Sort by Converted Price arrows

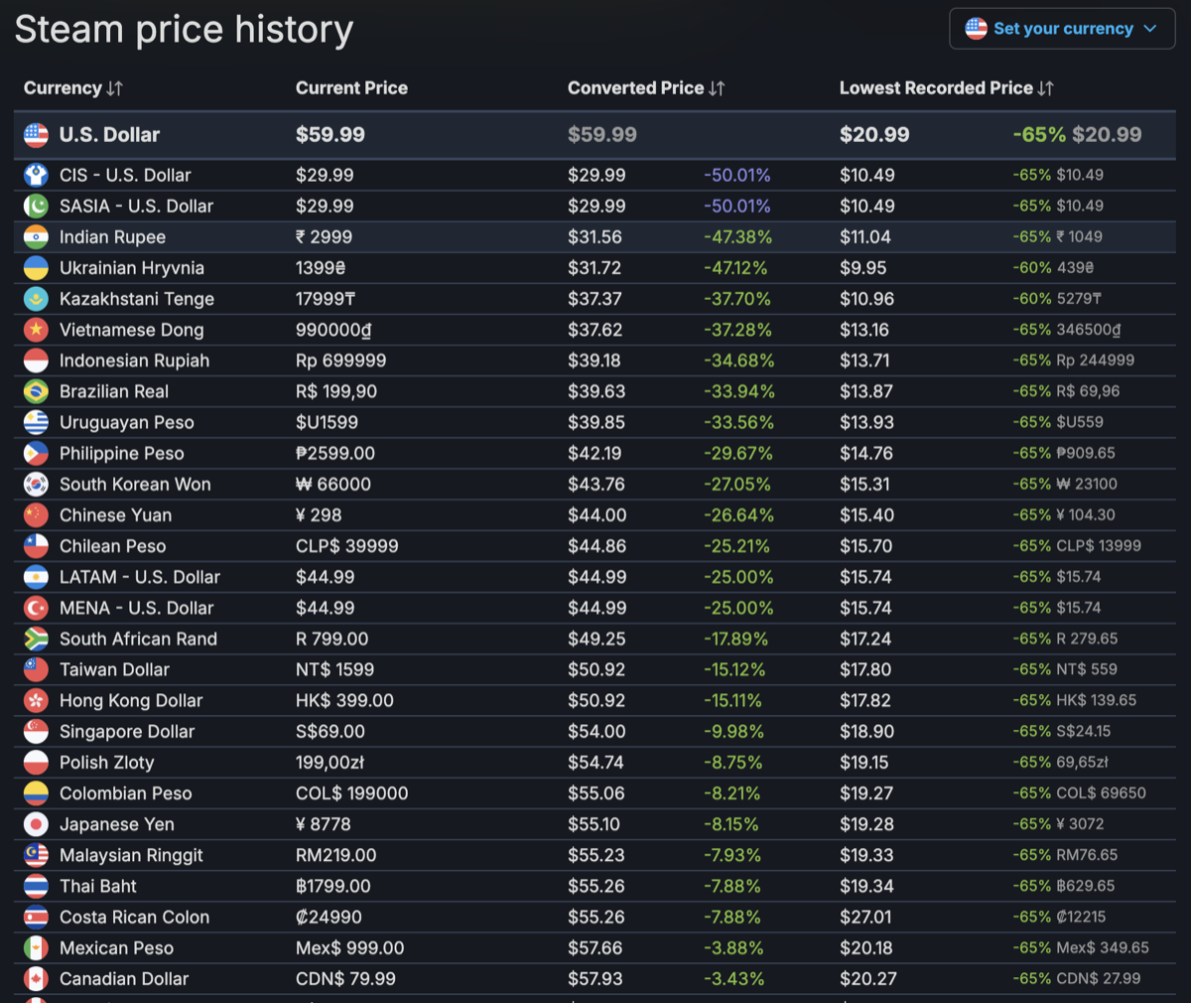717,88
